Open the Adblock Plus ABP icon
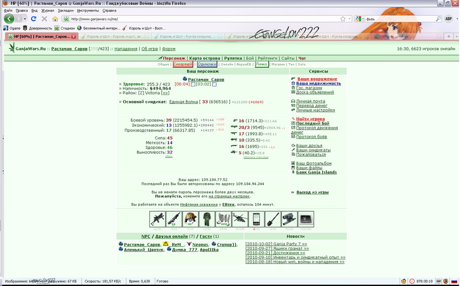The image size is (460, 286). tap(448, 19)
